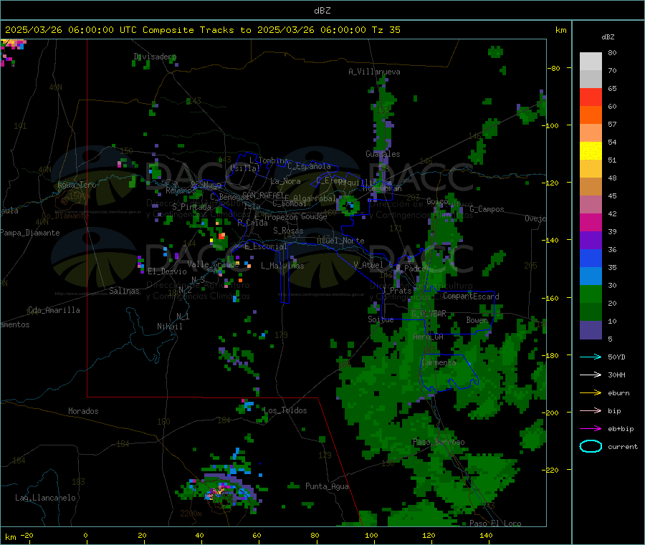Click the orange-red storm cell near R_Caida

click(222, 236)
